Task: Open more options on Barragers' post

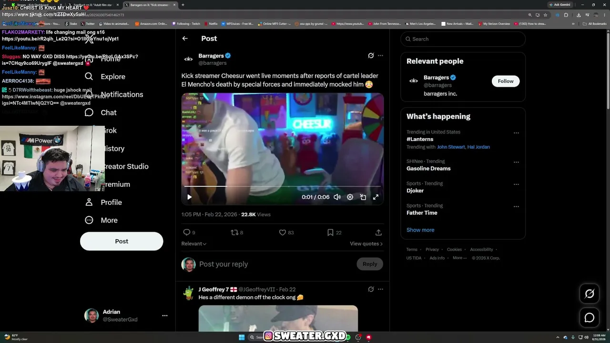Action: coord(380,56)
